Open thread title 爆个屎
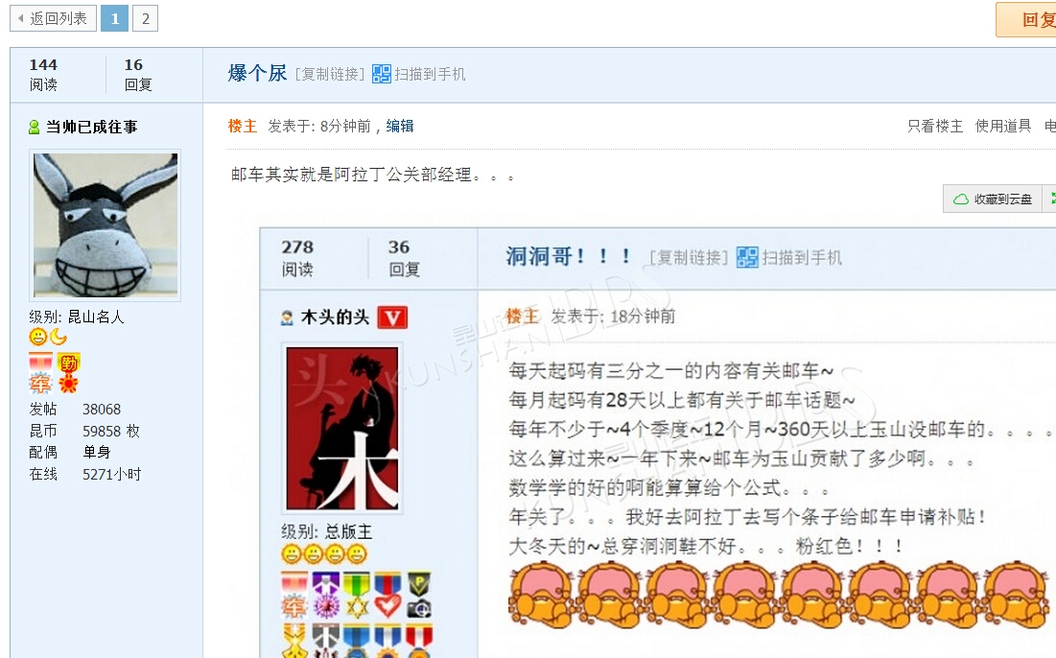The image size is (1056, 658). (257, 73)
